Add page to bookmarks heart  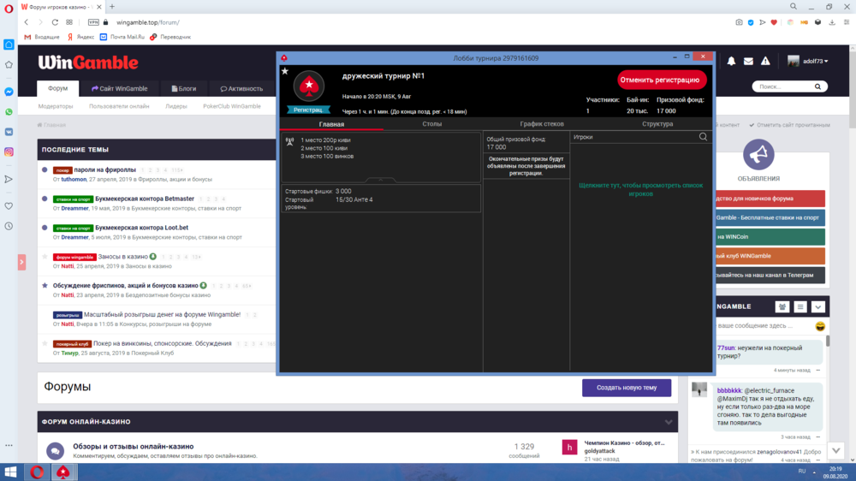774,22
